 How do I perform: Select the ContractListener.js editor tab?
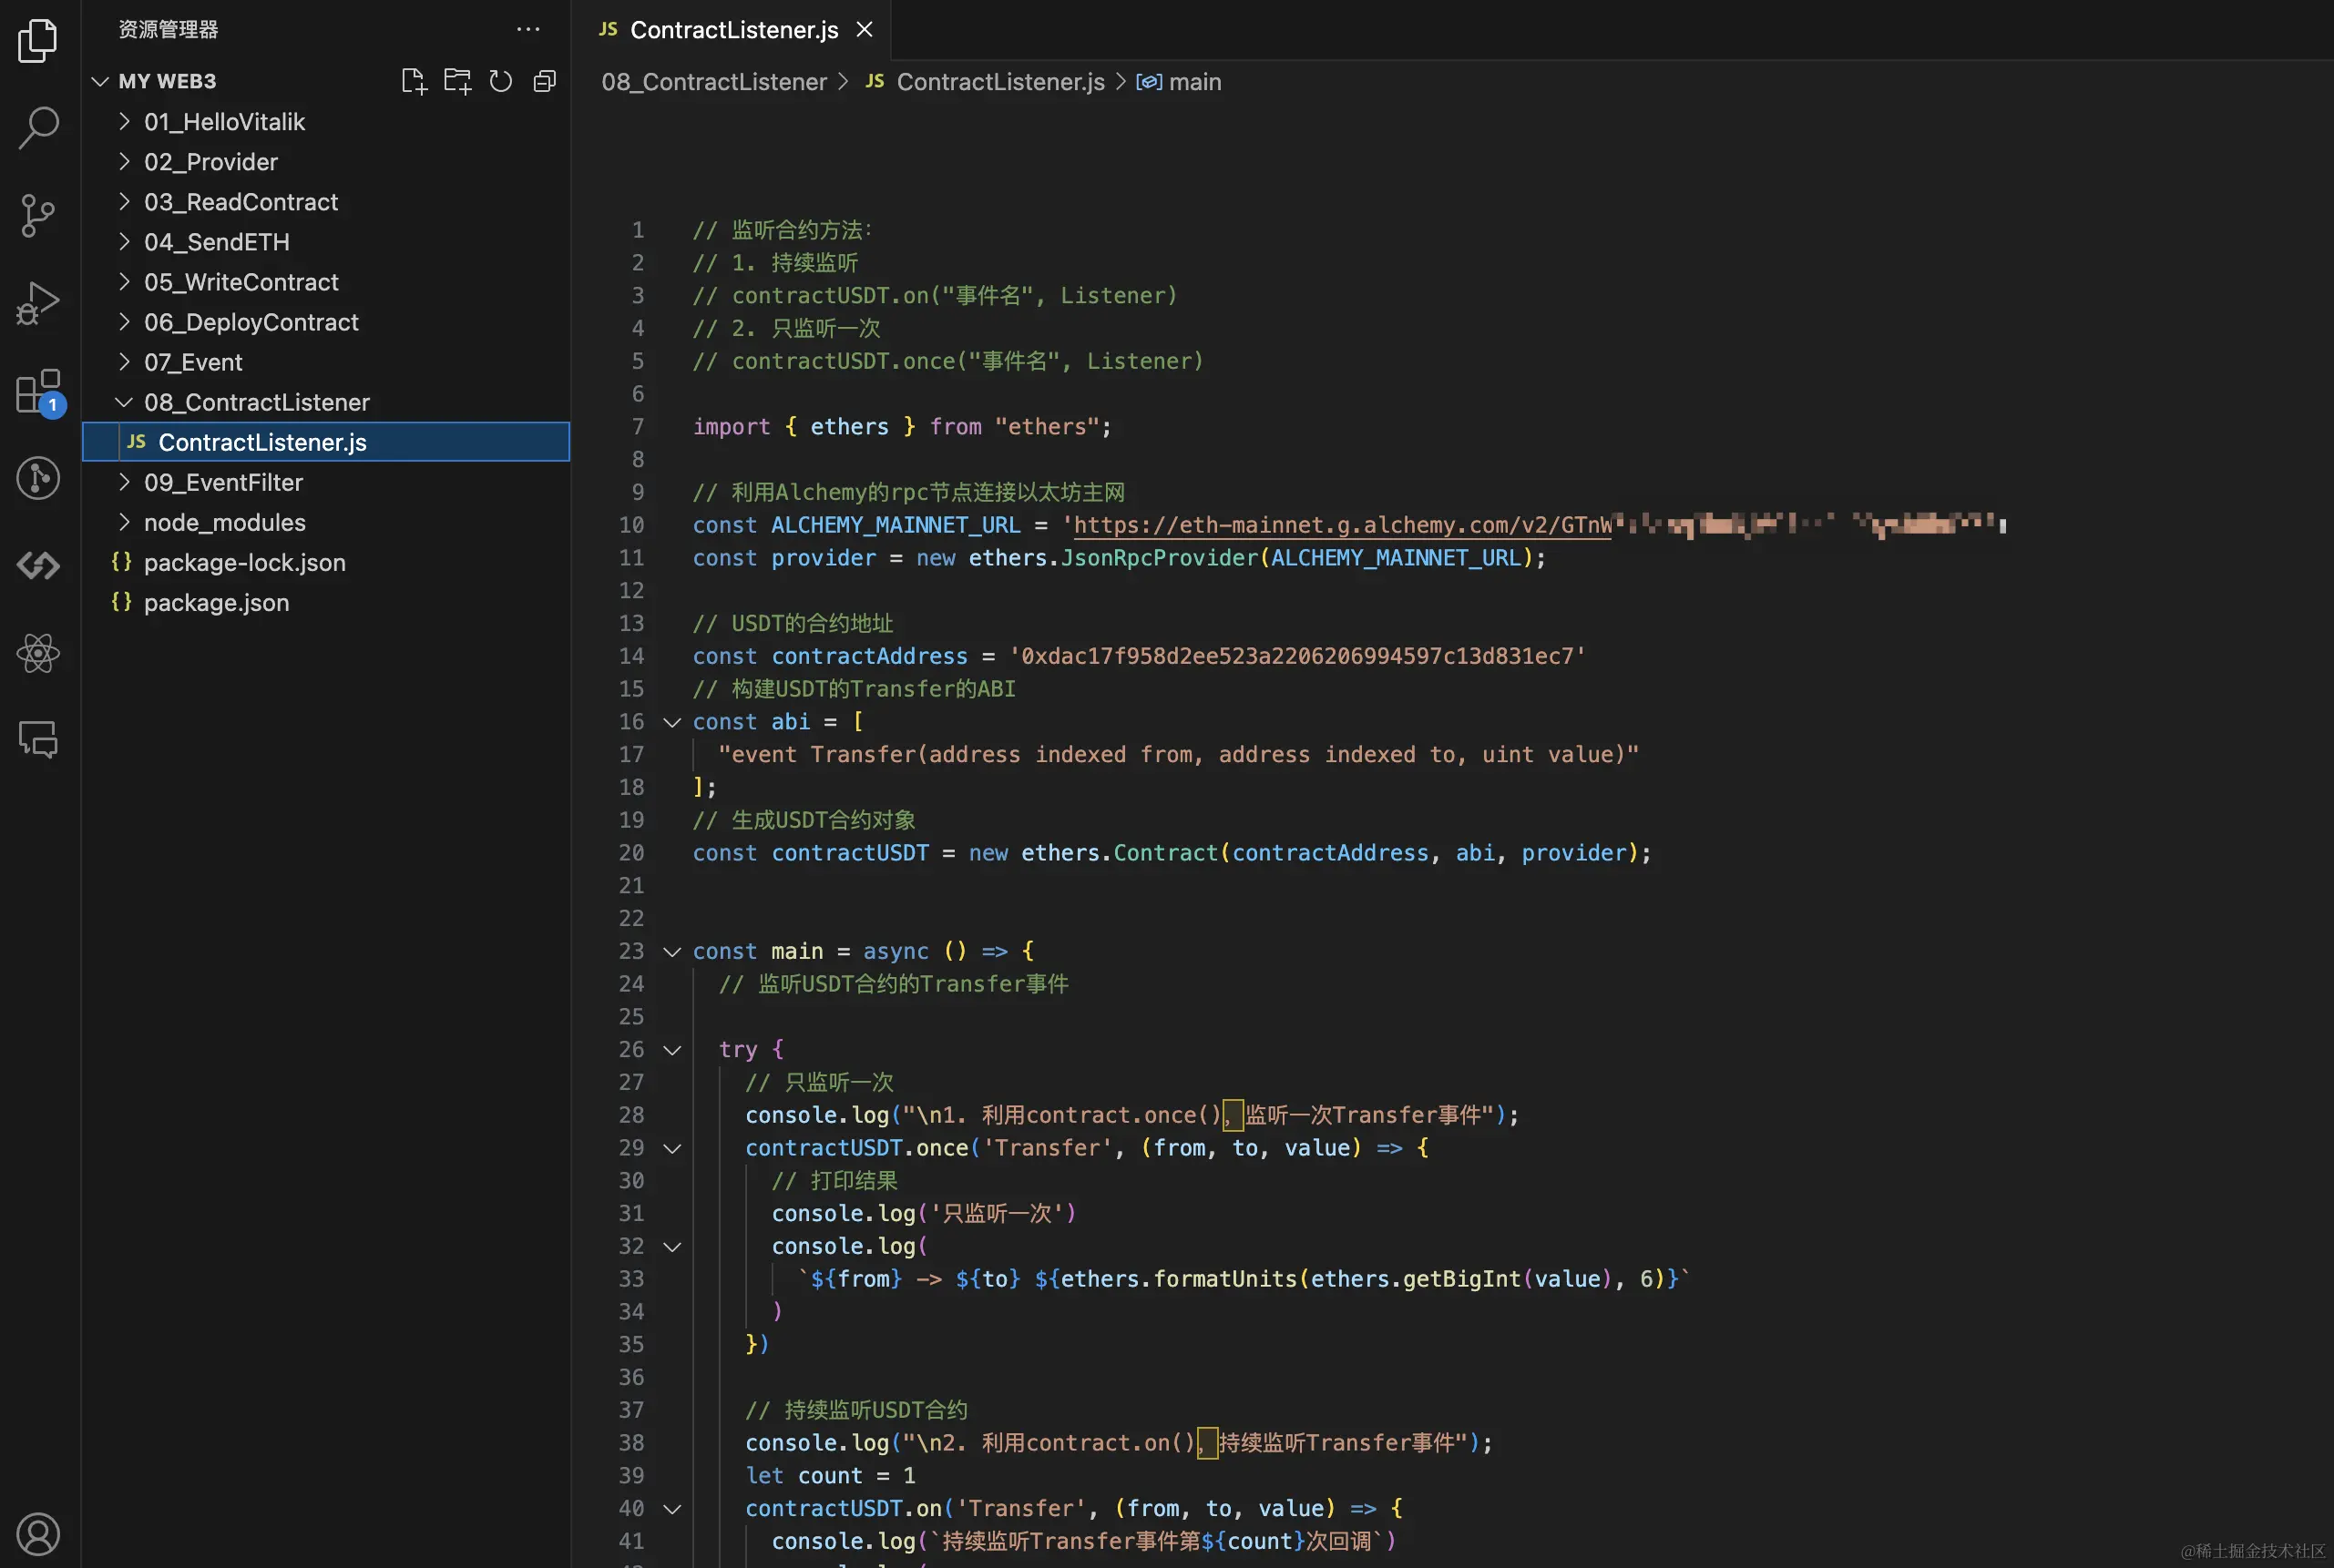coord(733,30)
